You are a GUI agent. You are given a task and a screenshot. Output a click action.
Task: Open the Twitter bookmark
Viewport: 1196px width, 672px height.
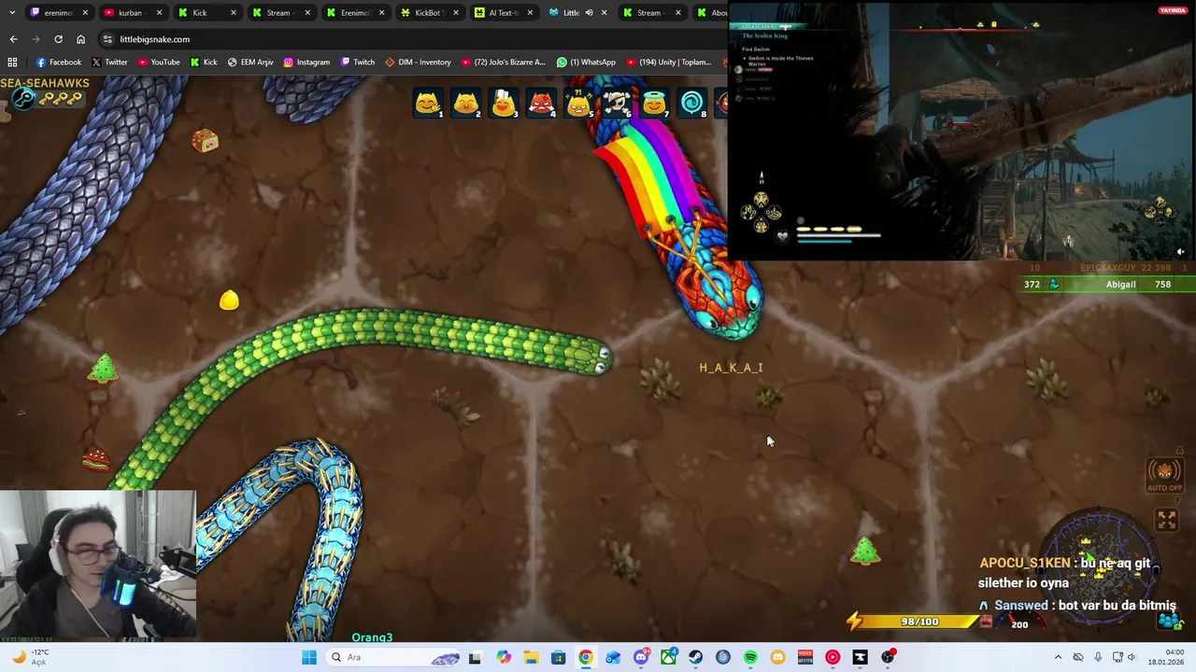[109, 62]
